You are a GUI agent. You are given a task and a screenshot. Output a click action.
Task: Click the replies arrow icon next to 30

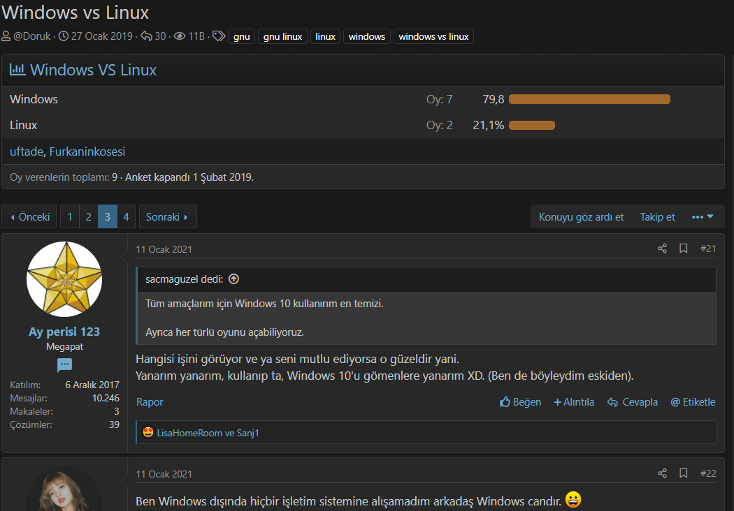point(147,36)
